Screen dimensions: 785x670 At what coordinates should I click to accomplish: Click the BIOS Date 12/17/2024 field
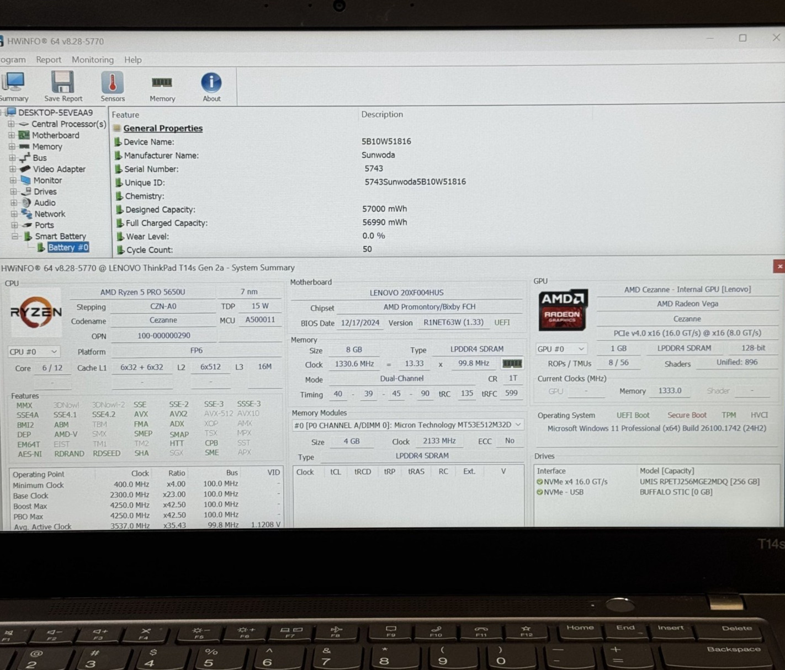(360, 323)
